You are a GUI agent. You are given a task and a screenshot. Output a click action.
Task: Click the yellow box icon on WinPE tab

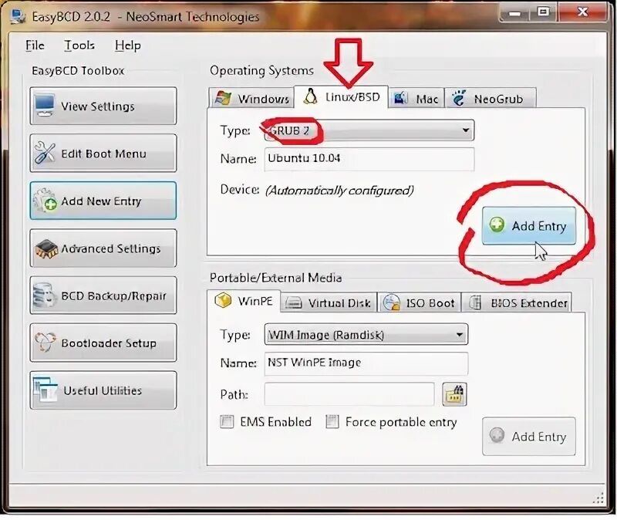(x=223, y=300)
